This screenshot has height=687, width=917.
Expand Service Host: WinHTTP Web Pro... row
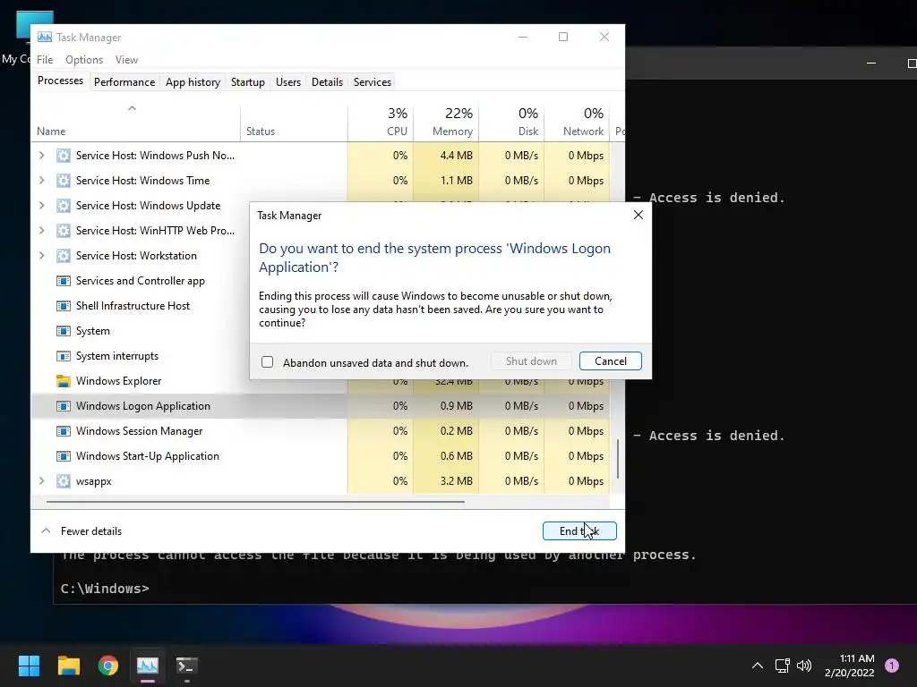pyautogui.click(x=41, y=231)
